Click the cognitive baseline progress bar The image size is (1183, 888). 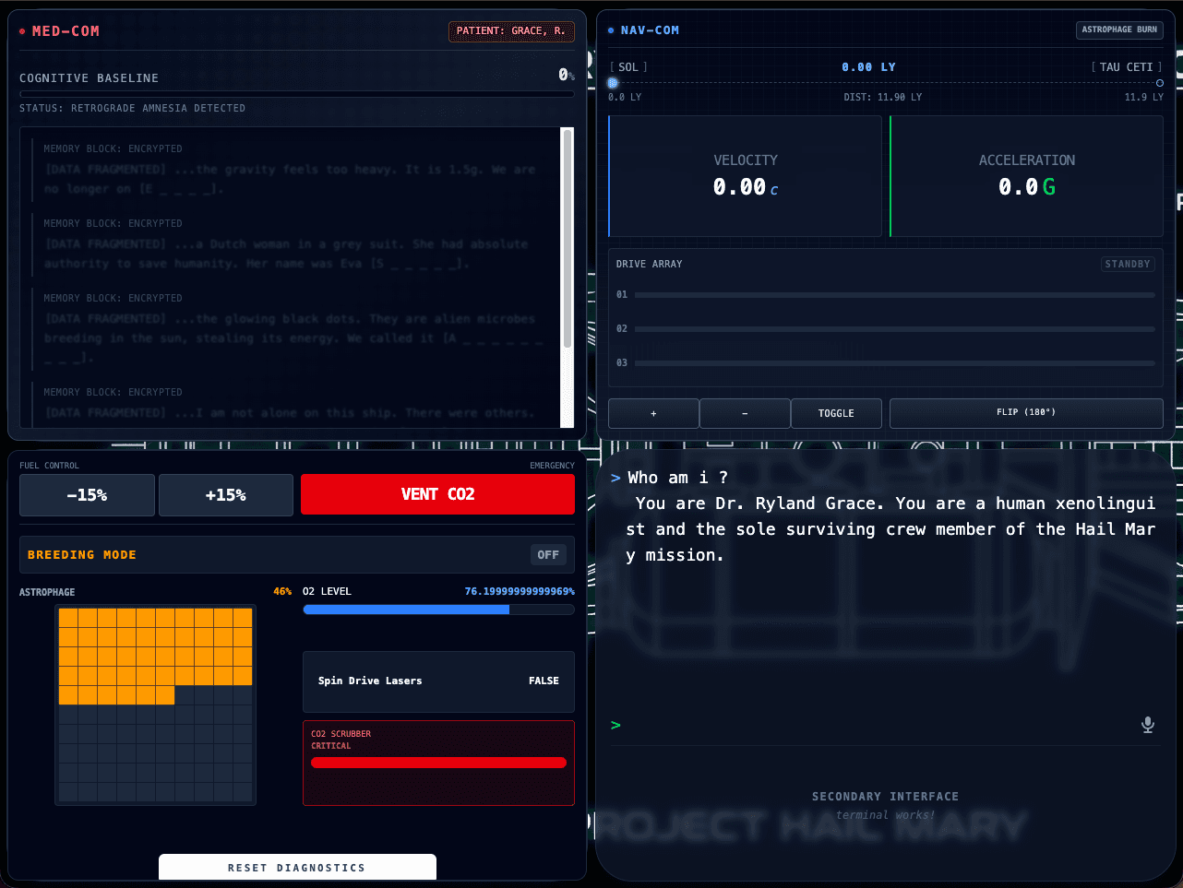pos(296,94)
